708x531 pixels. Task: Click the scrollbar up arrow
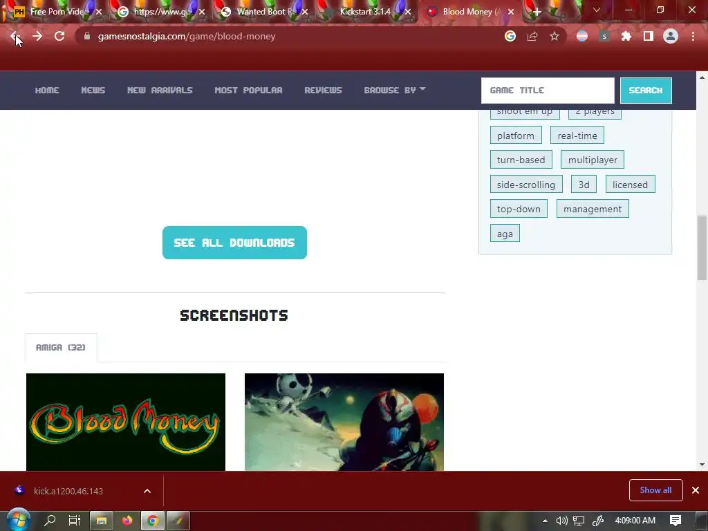point(702,77)
